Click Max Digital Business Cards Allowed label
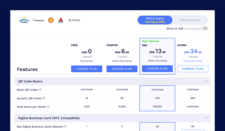The width and height of the screenshot is (225, 131). tap(40, 127)
